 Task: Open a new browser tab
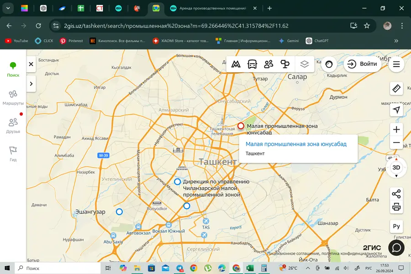(269, 8)
